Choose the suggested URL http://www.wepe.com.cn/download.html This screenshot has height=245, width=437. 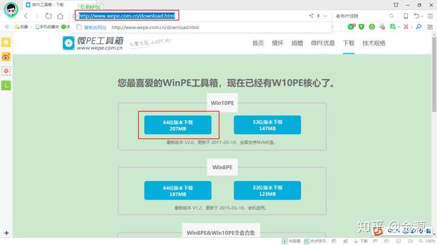click(x=155, y=27)
